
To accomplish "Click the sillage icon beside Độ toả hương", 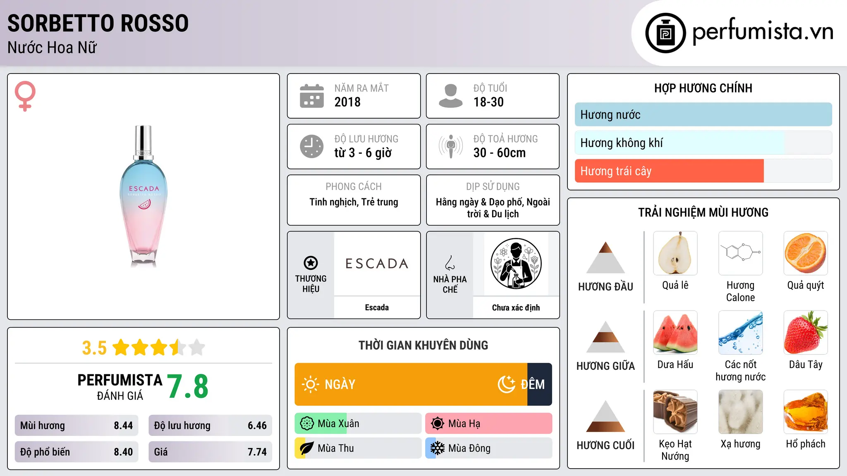I will (451, 146).
